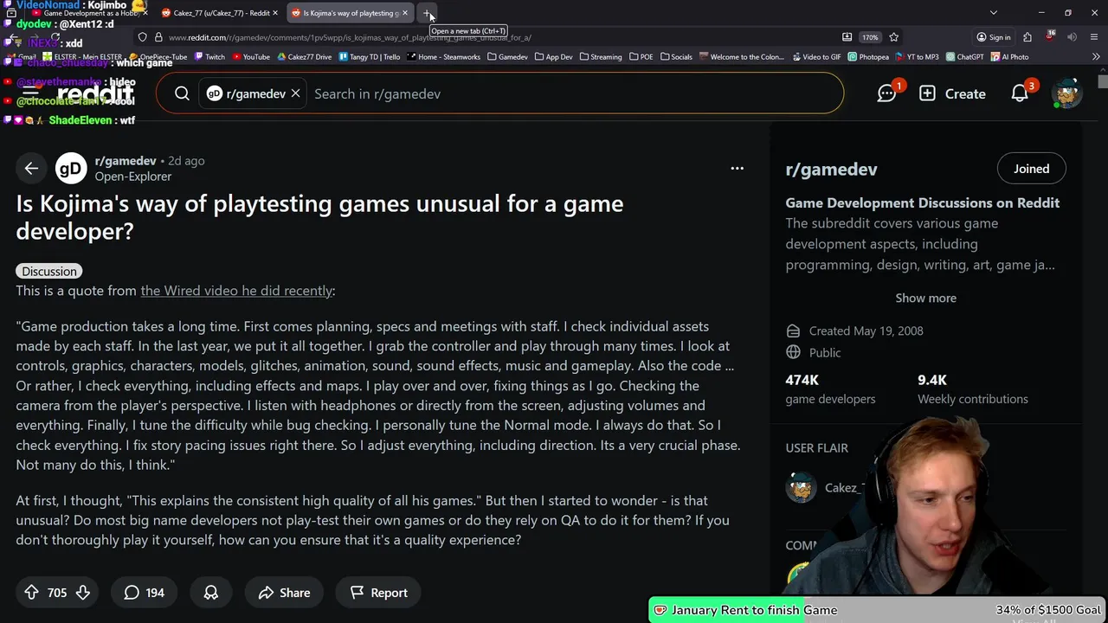Open the browser extensions puzzle icon
Viewport: 1108px width, 623px height.
[x=1027, y=37]
